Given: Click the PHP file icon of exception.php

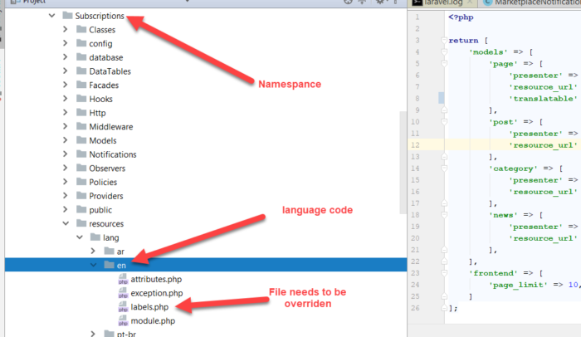Looking at the screenshot, I should click(123, 293).
